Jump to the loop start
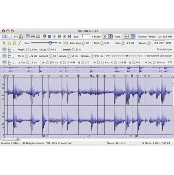This screenshot has width=174, height=175. tap(59, 36)
